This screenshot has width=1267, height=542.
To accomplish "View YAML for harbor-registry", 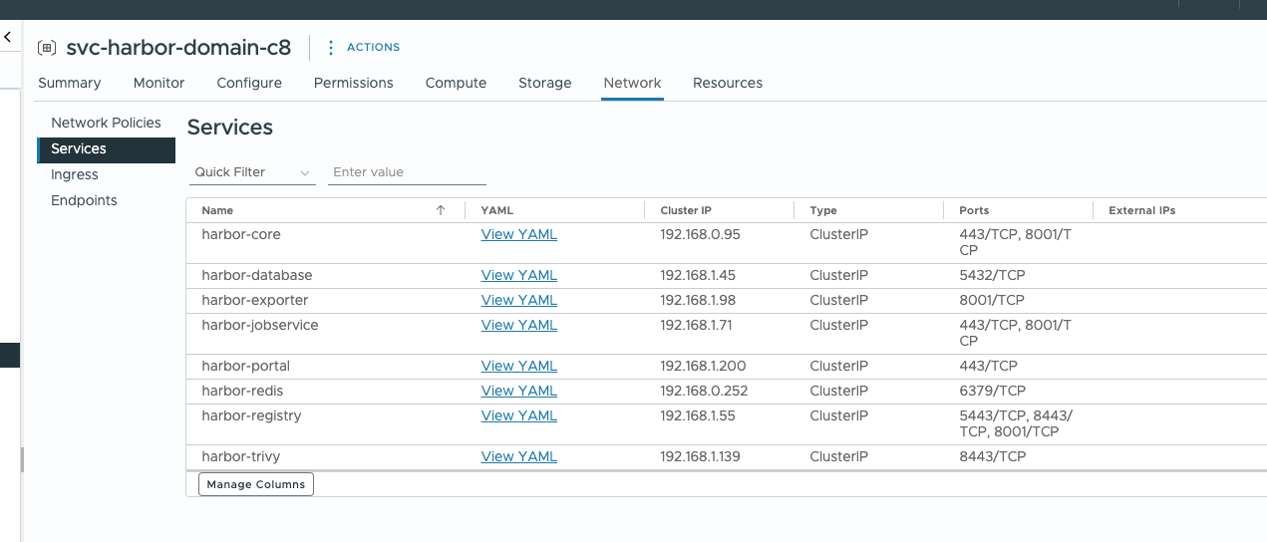I will tap(518, 415).
